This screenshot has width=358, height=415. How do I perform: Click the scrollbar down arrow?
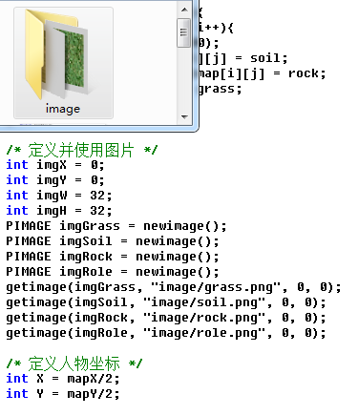pyautogui.click(x=184, y=116)
